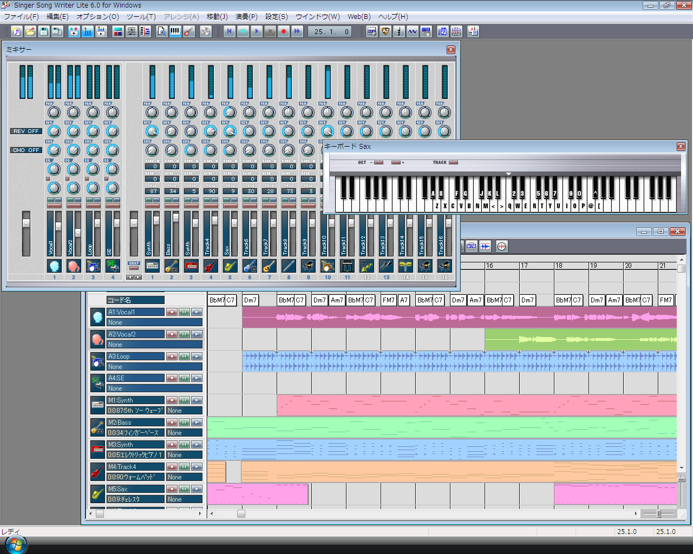Image resolution: width=693 pixels, height=554 pixels.
Task: Select Sax instrument icon in mixer channel 5
Action: [x=230, y=266]
